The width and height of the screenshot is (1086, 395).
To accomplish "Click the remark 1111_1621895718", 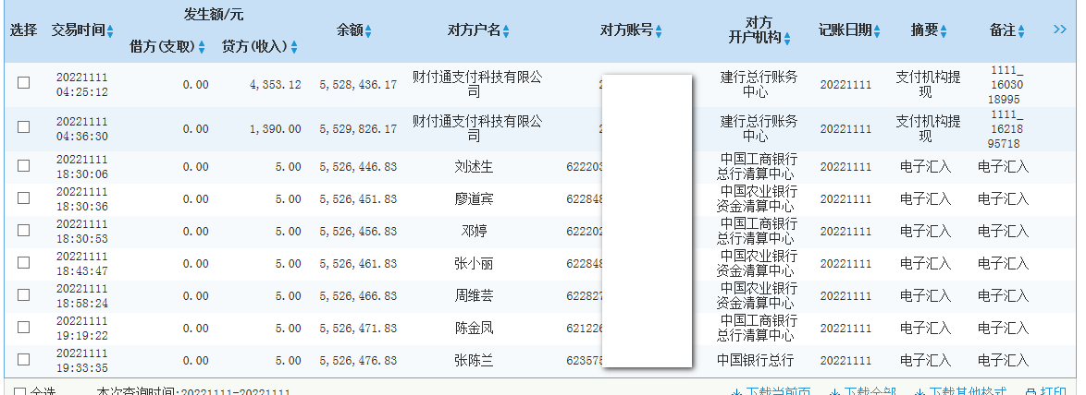I will click(1006, 129).
